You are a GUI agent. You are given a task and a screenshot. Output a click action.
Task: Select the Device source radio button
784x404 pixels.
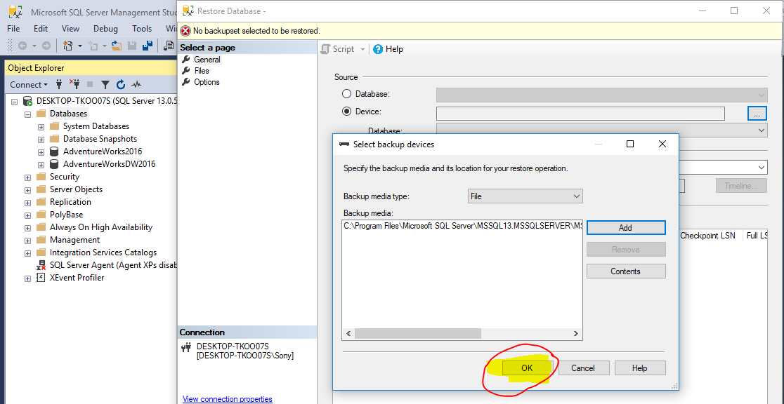346,112
